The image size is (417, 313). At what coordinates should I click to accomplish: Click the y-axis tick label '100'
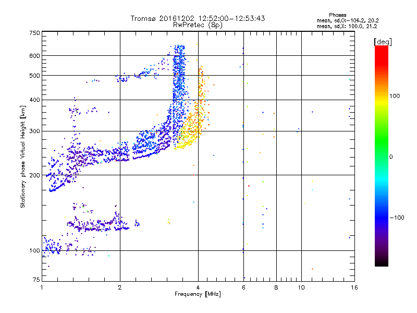[34, 250]
